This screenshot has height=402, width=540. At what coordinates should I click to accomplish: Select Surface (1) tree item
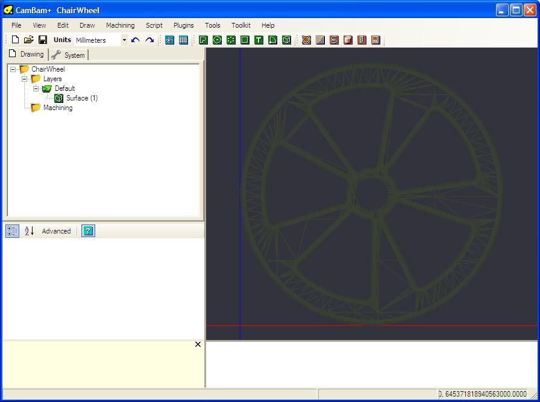82,98
